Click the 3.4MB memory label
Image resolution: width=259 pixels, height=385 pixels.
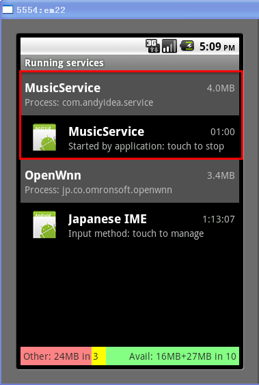point(221,175)
